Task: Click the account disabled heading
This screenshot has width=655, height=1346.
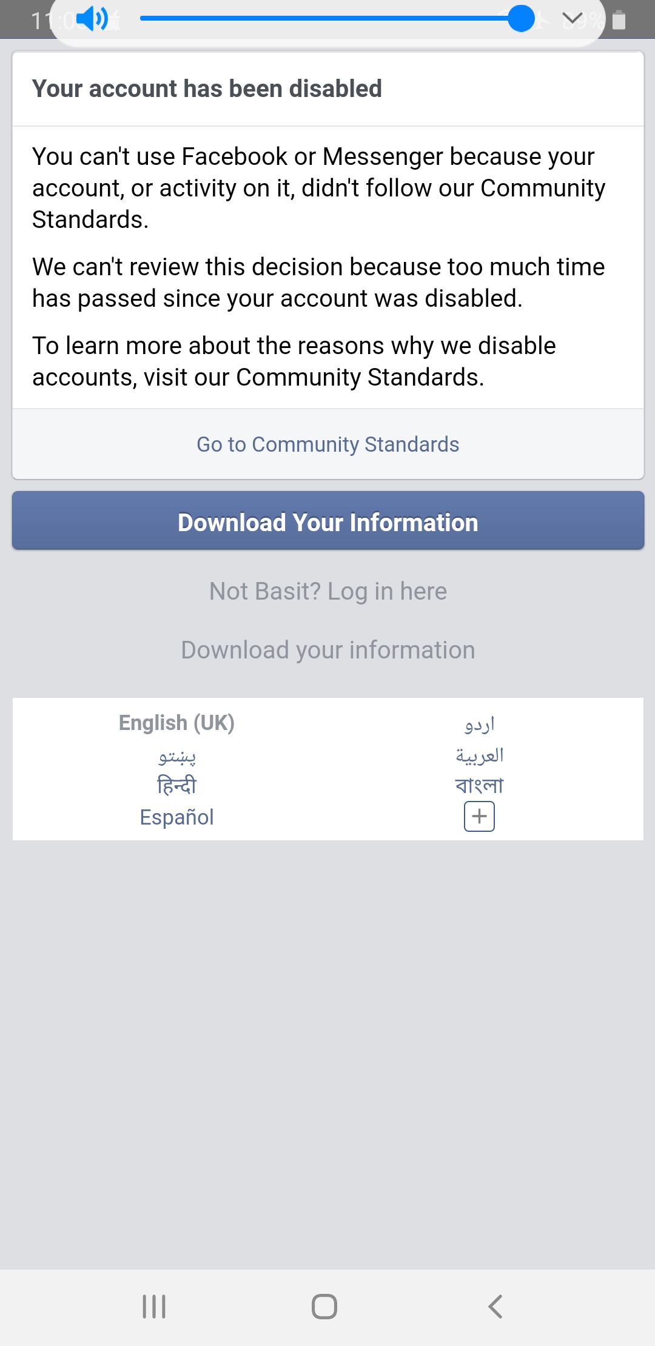Action: [x=207, y=89]
